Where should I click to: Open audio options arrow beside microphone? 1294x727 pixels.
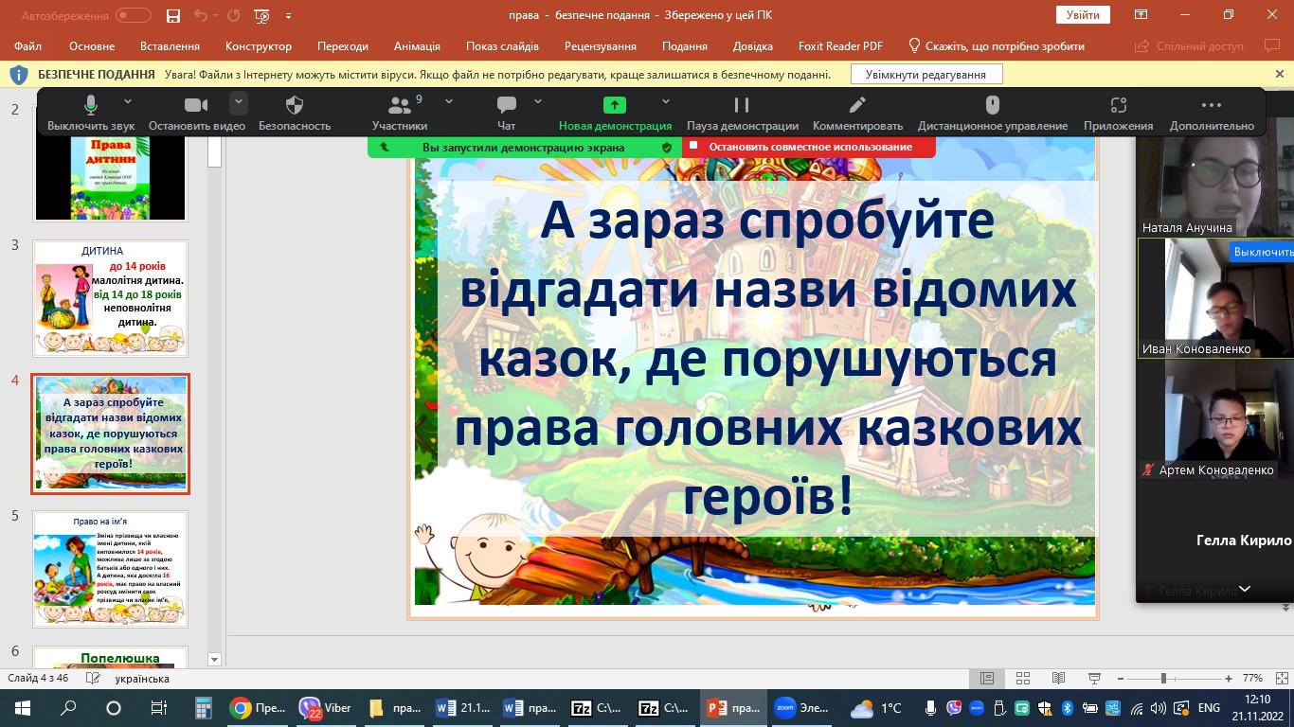point(128,101)
